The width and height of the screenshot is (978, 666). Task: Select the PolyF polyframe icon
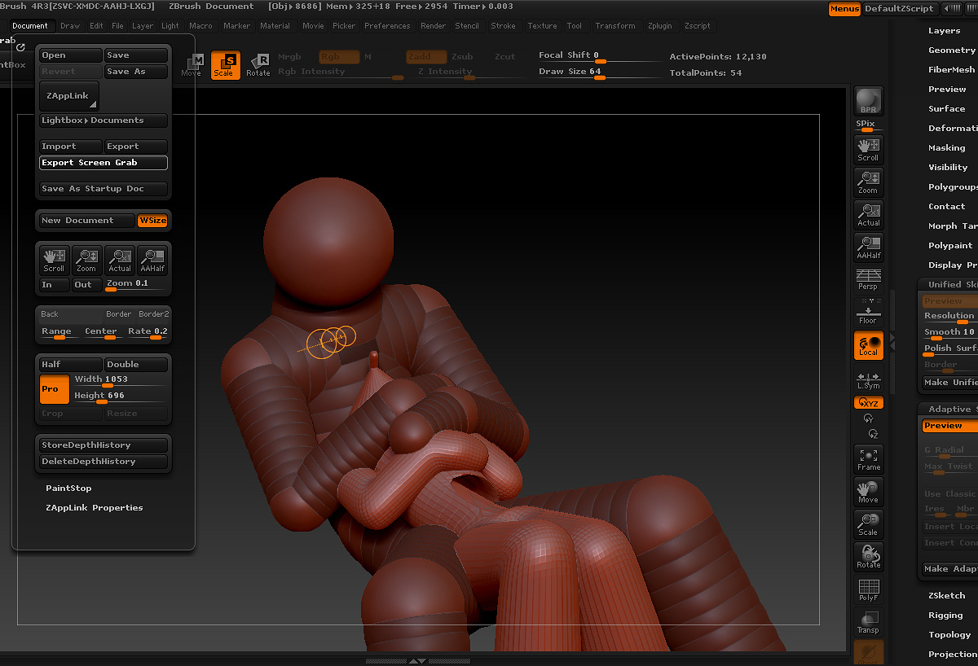tap(868, 590)
